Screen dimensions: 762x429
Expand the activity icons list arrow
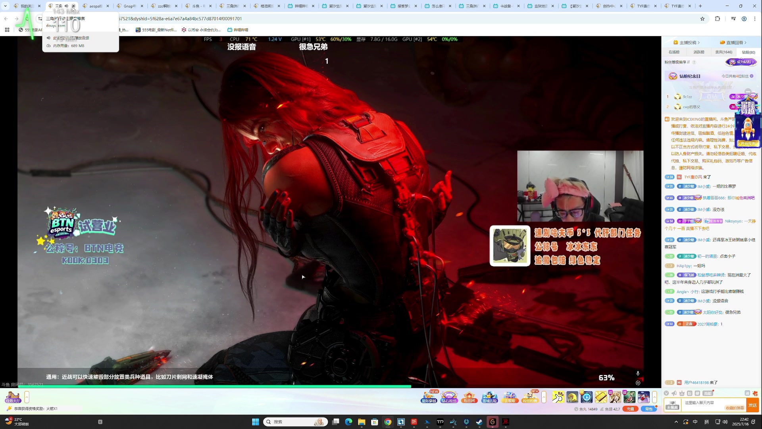[544, 397]
